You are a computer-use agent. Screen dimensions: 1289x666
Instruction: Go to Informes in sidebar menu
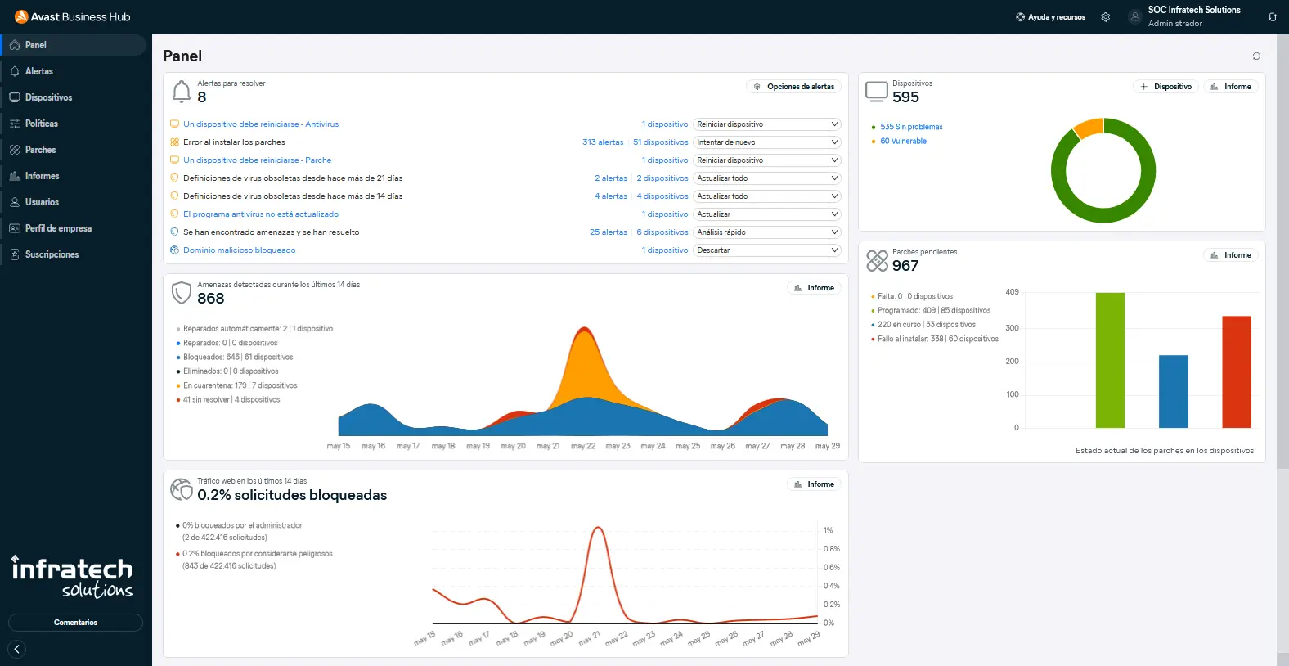[x=74, y=176]
